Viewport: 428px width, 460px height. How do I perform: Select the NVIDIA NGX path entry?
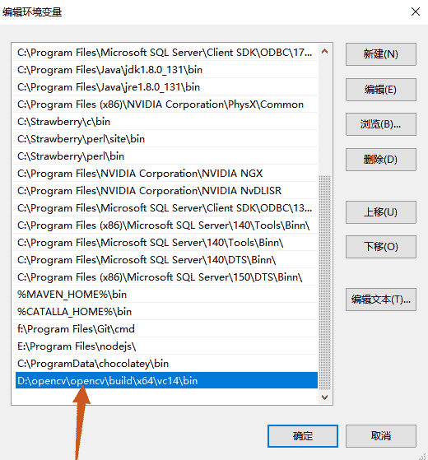[165, 174]
